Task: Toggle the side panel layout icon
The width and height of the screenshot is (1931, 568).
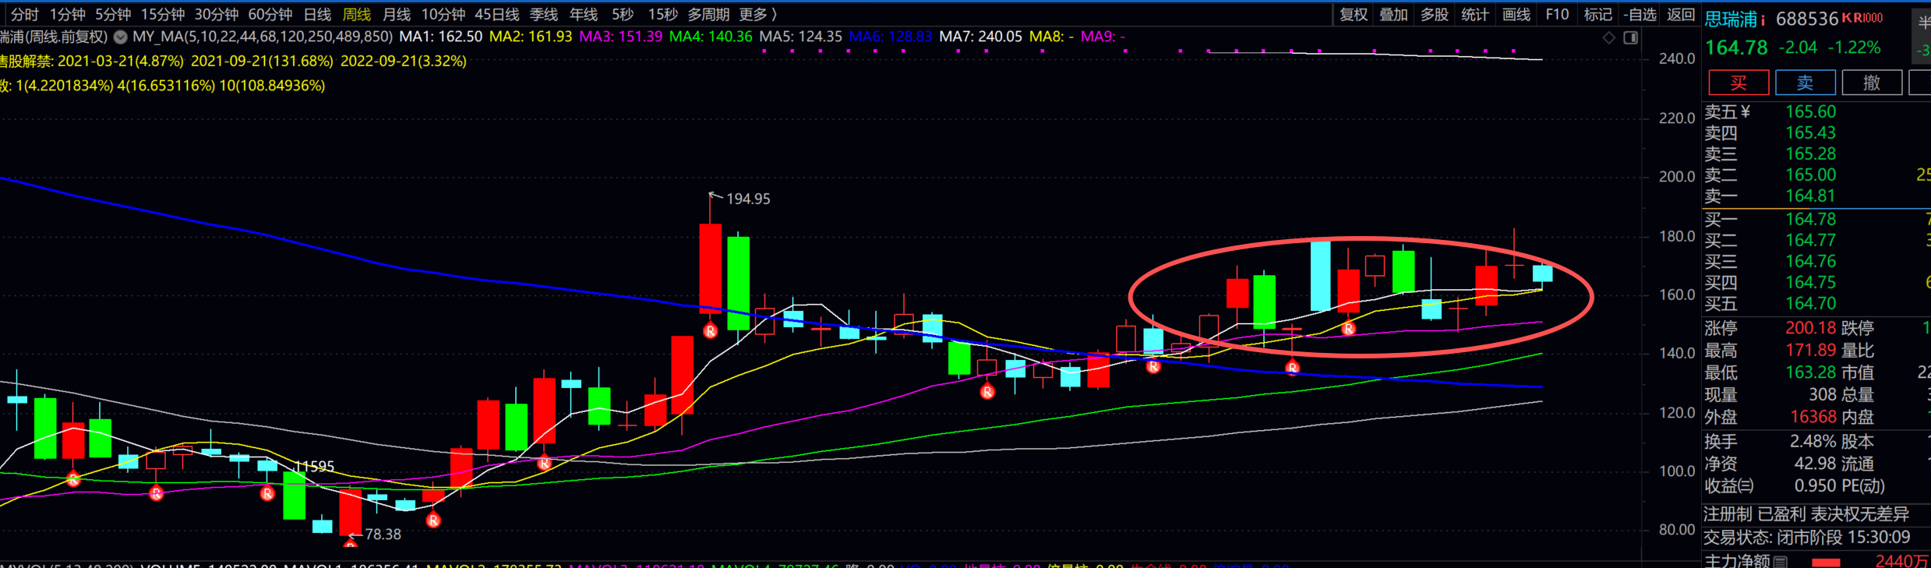Action: pos(1631,37)
